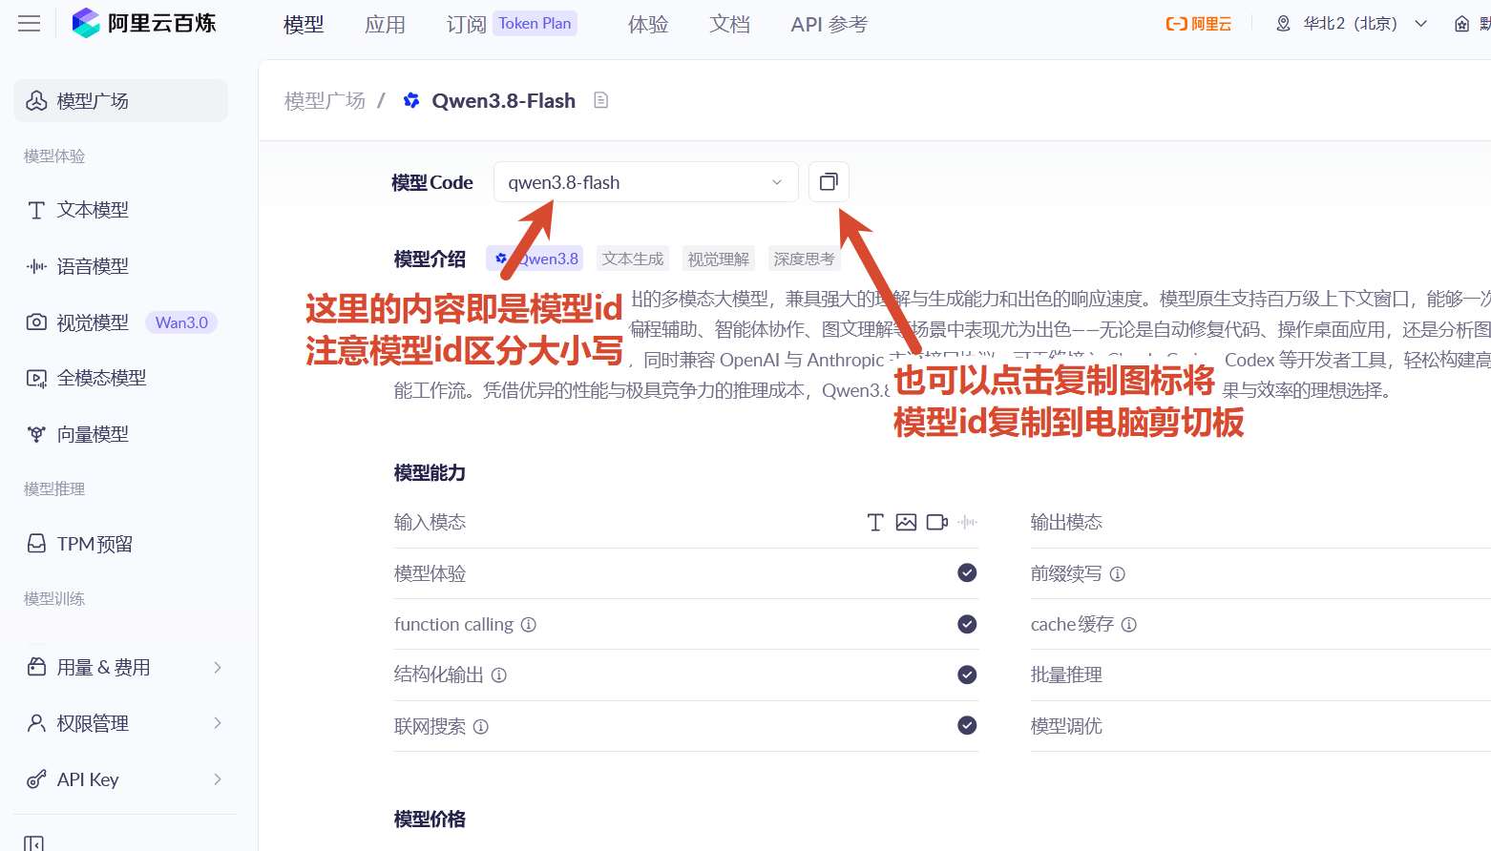Open the 体验 top navigation tab
The height and width of the screenshot is (851, 1491).
click(648, 24)
